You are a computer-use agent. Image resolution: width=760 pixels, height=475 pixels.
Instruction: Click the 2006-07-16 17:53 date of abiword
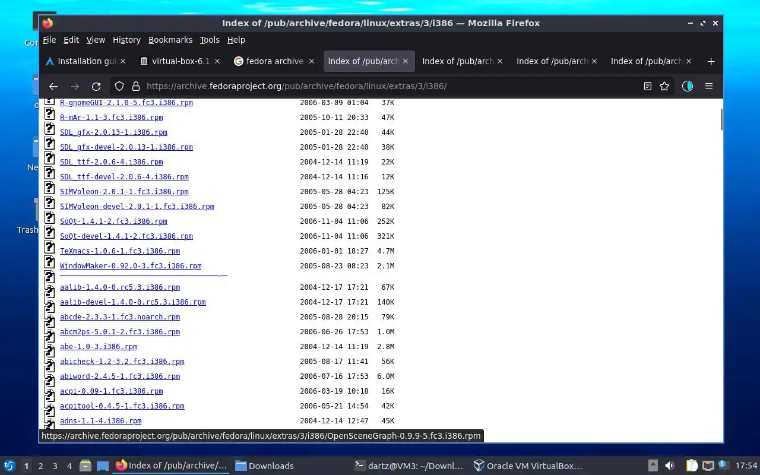pos(334,376)
